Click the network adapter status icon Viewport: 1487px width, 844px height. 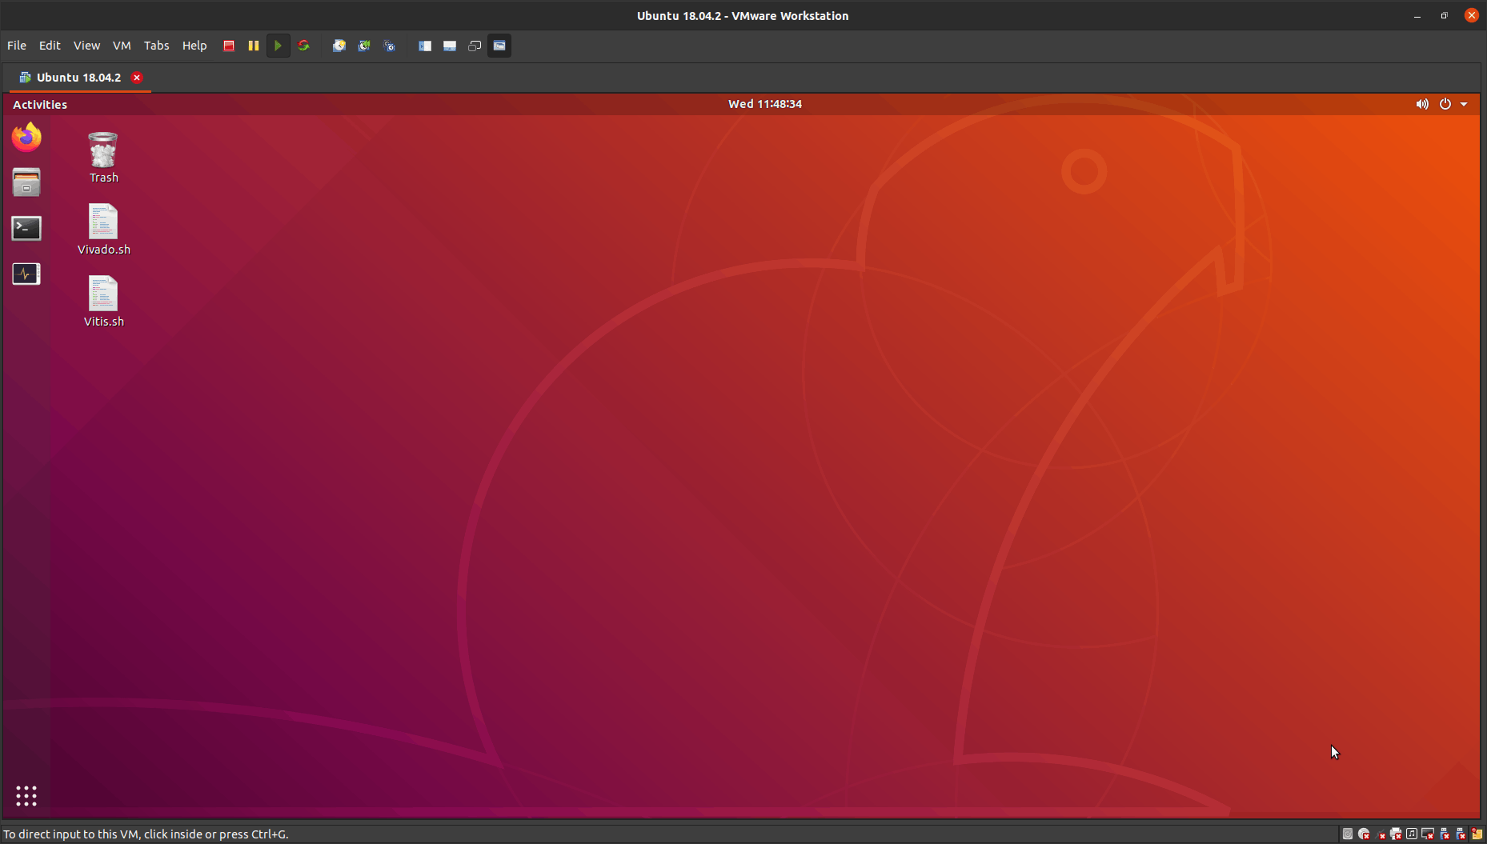click(1381, 834)
